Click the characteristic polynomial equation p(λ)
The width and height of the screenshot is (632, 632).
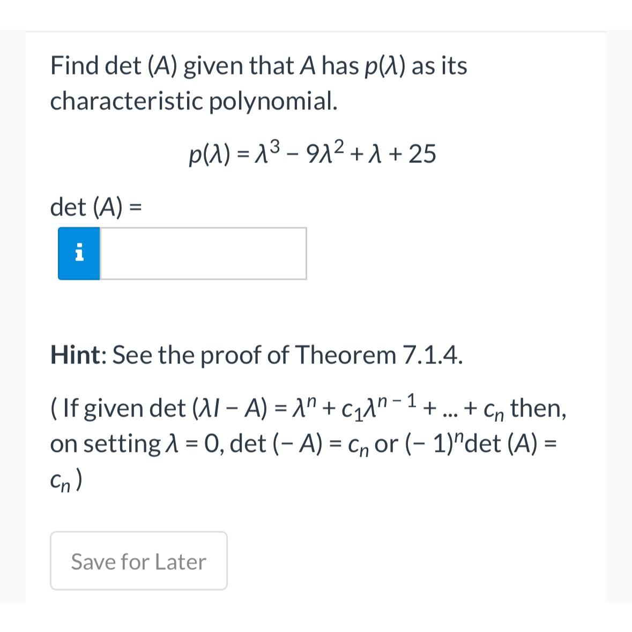tap(312, 153)
